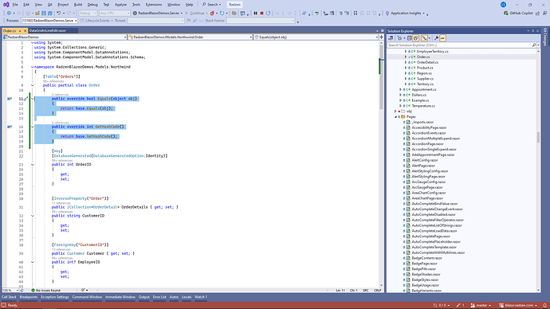Collapse the Pages folder in Solution Explorer
Image resolution: width=550 pixels, height=309 pixels.
[395, 116]
